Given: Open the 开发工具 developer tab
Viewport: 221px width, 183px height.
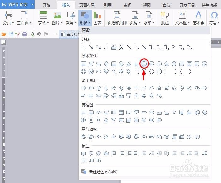Looking at the screenshot, I should [187, 5].
